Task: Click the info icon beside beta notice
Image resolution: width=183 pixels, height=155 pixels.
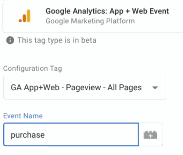Action: pos(10,40)
